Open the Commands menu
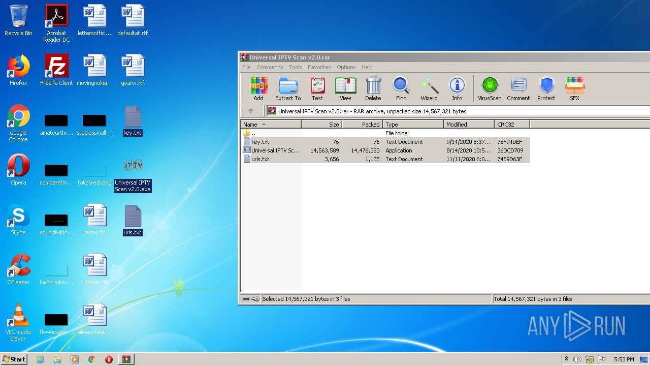This screenshot has width=650, height=366. coord(270,67)
